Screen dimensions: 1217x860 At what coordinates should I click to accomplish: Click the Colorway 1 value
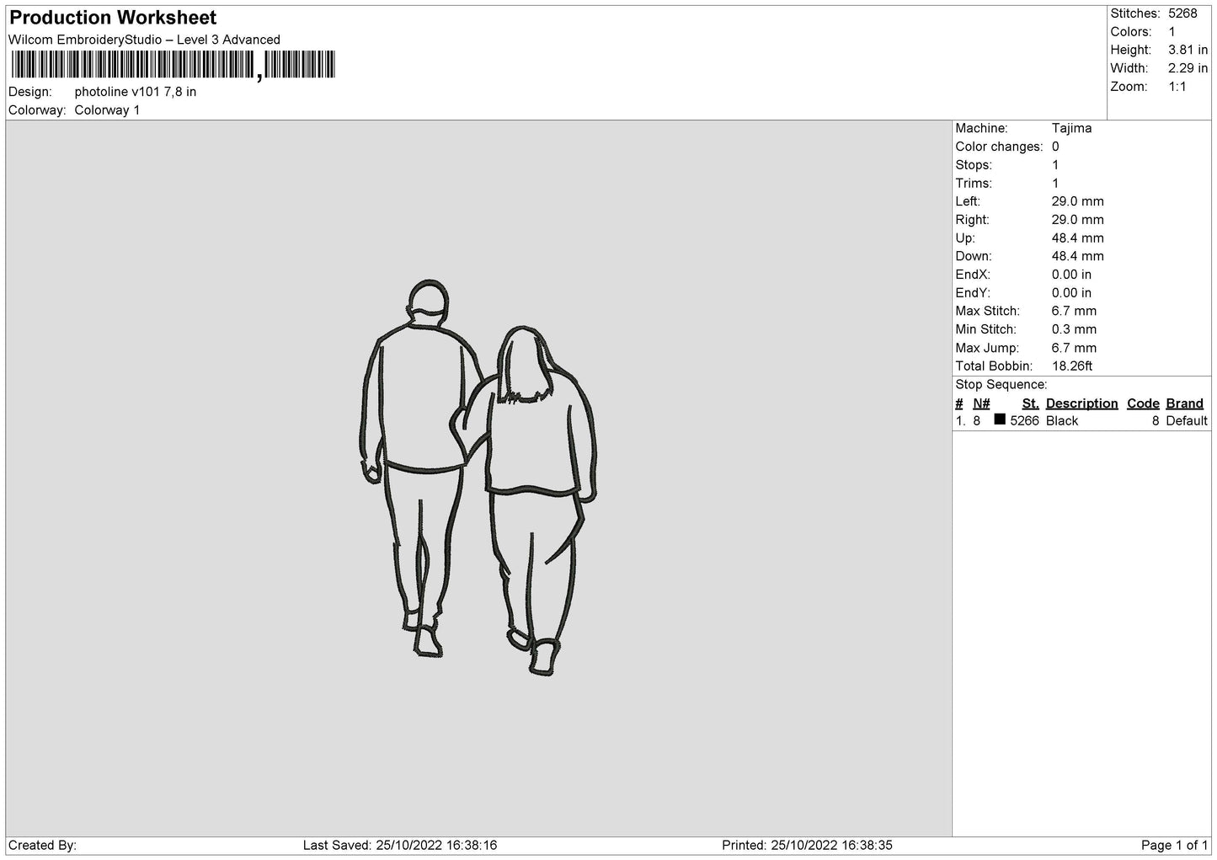pos(107,110)
